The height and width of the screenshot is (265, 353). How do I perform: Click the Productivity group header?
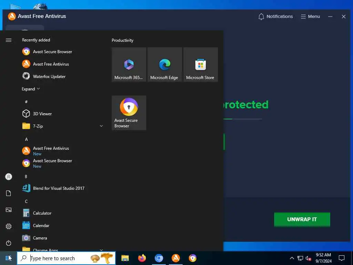[x=122, y=40]
